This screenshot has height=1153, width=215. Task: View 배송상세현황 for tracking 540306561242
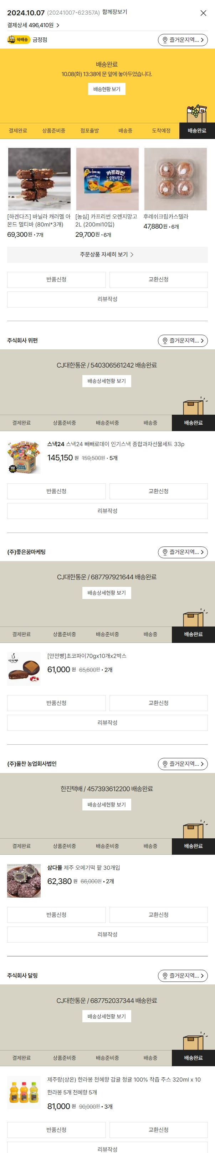(x=106, y=381)
